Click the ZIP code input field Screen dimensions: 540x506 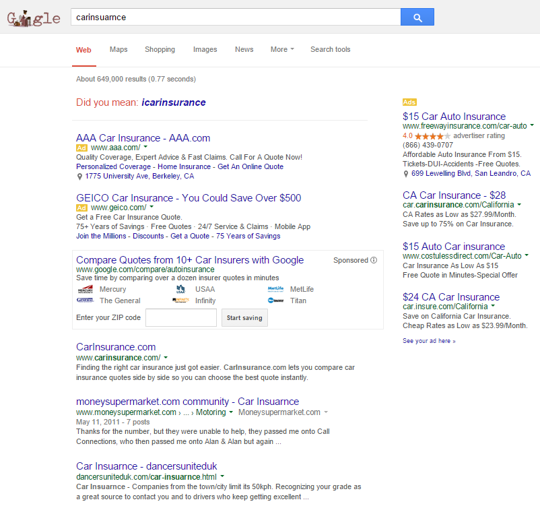click(x=181, y=318)
